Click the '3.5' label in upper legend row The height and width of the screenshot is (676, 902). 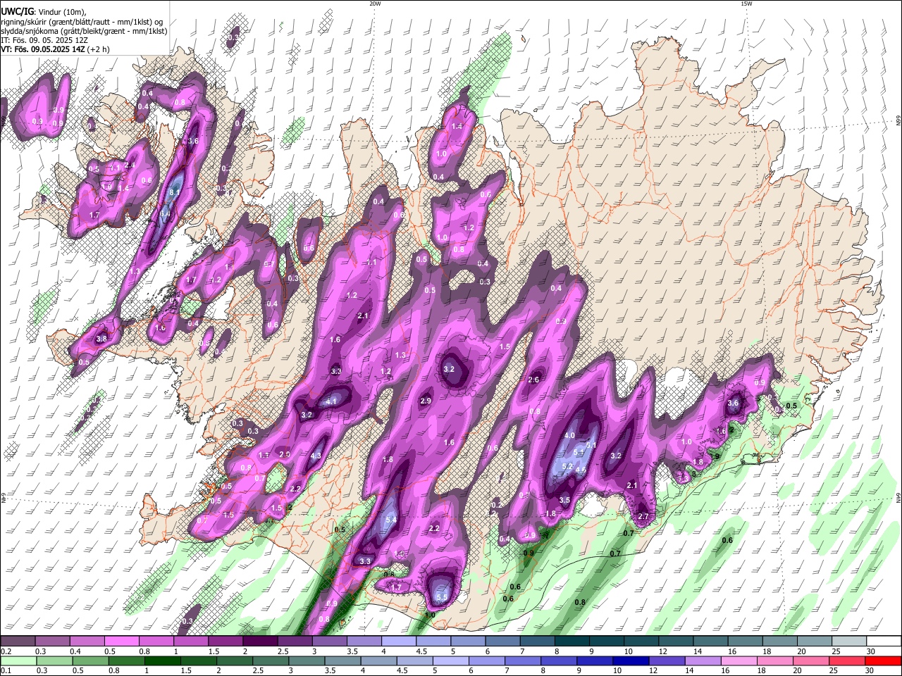click(x=352, y=651)
